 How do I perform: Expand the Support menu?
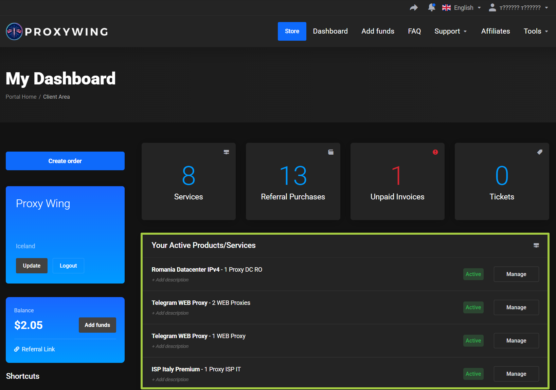click(x=451, y=31)
